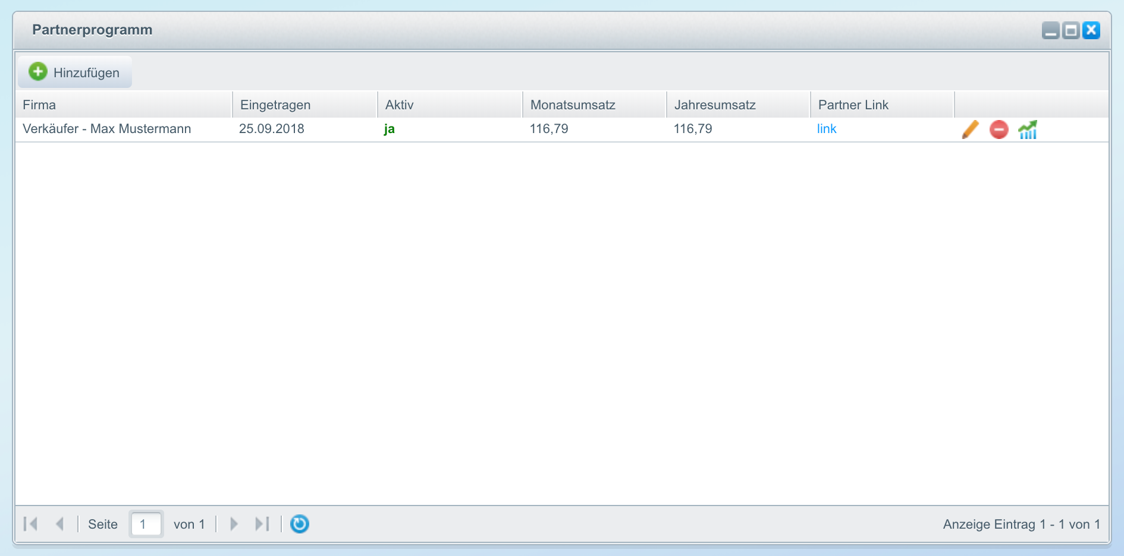Click the green 'ja' active status
This screenshot has height=556, width=1124.
pos(390,129)
